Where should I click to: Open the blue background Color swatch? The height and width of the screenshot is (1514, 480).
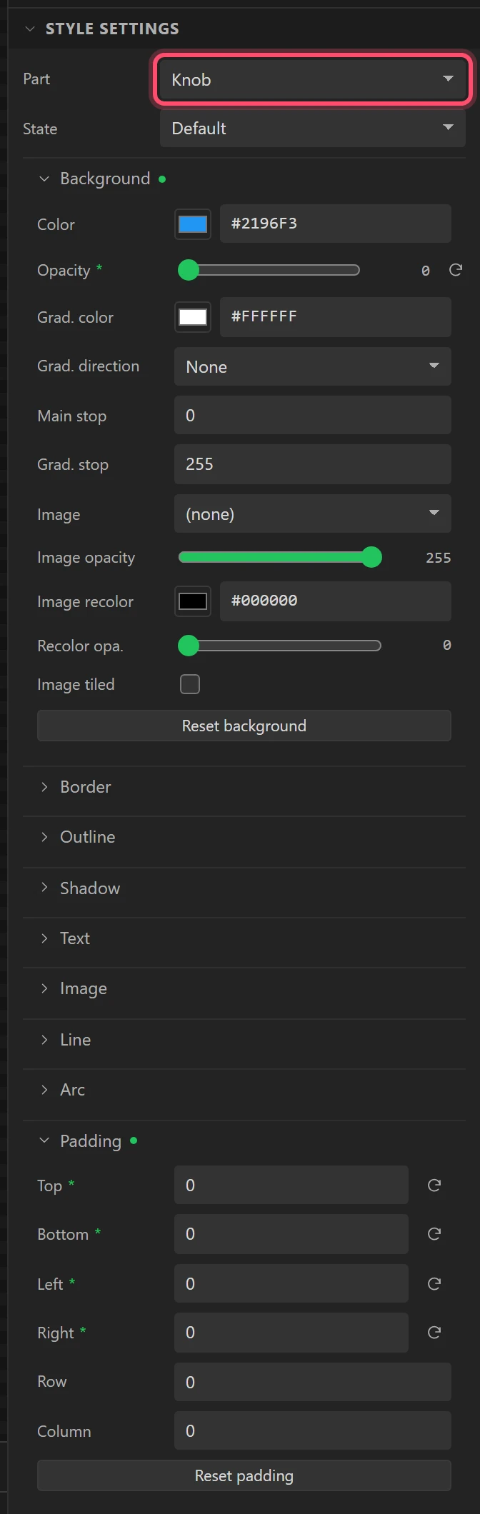(193, 224)
